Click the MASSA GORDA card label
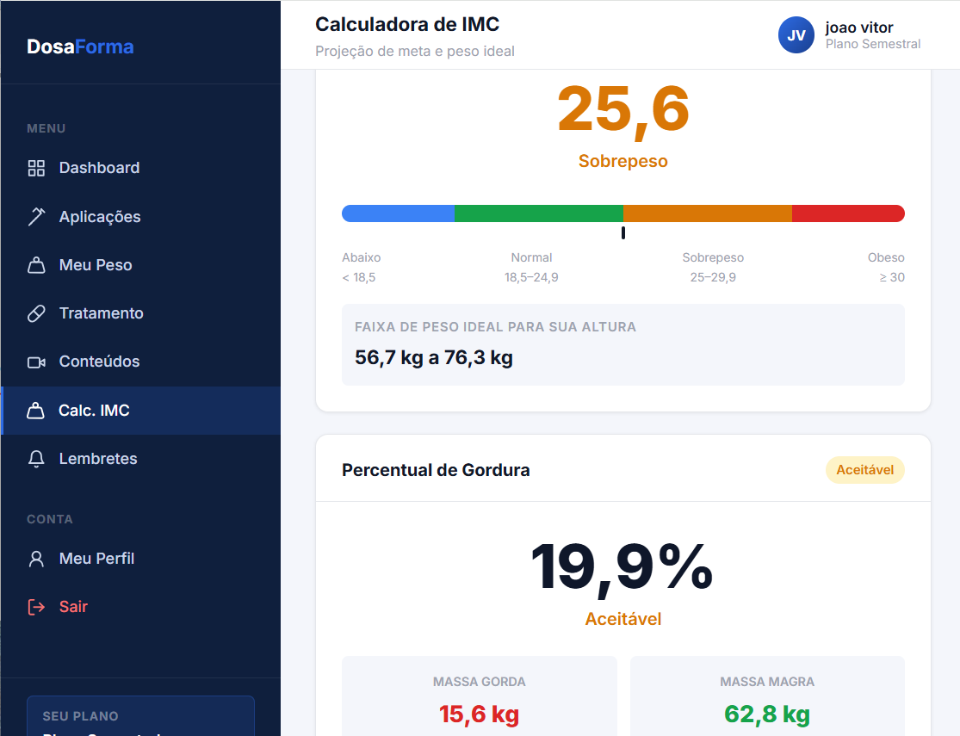Image resolution: width=960 pixels, height=736 pixels. 480,682
